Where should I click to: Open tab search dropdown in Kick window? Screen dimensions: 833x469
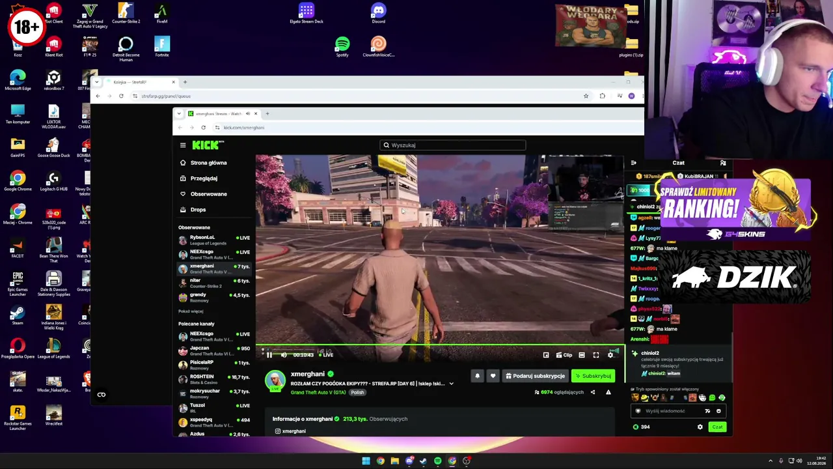179,114
